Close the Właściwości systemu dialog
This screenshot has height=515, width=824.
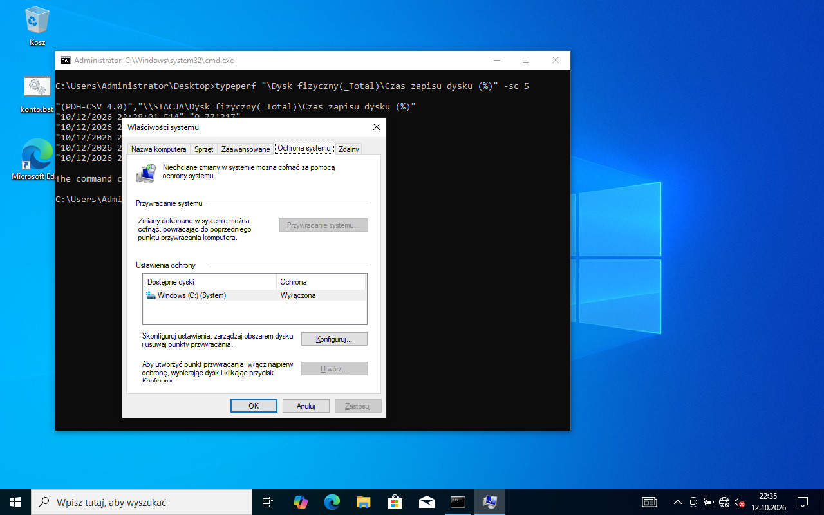377,127
